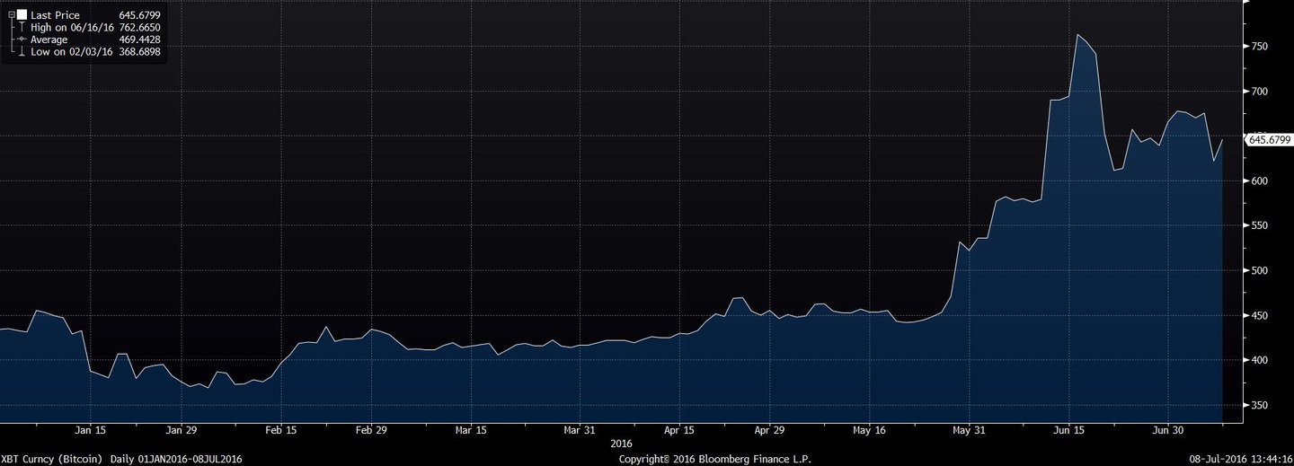Viewport: 1294px width, 466px height.
Task: Click the 750 y-axis label
Action: [1259, 47]
